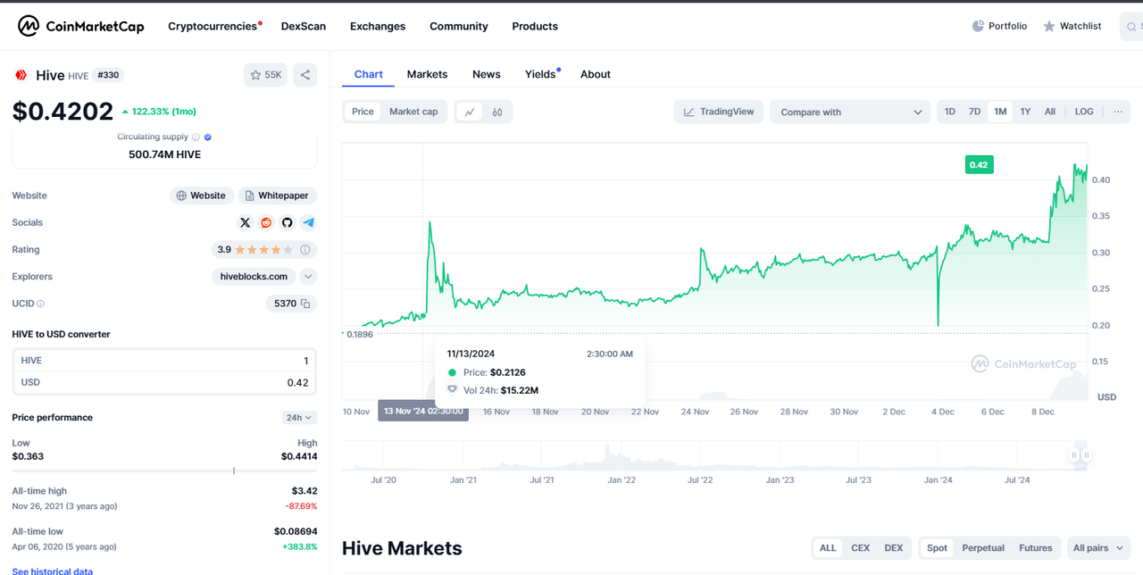Open Hive's X (Twitter) social link
Viewport: 1143px width, 575px height.
click(246, 222)
